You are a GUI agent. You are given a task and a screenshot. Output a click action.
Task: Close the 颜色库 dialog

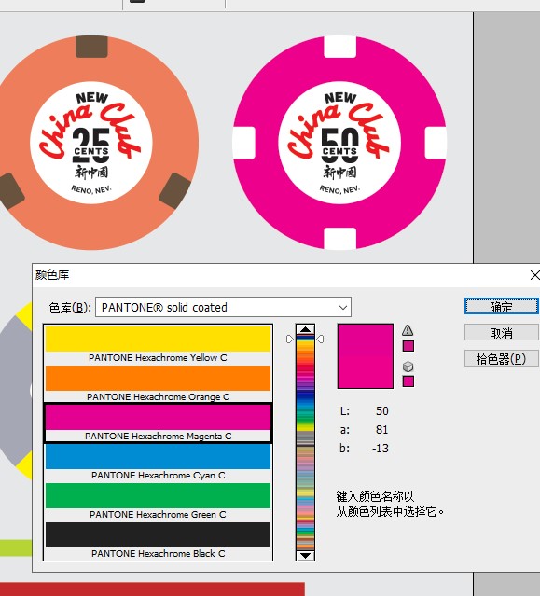[534, 275]
